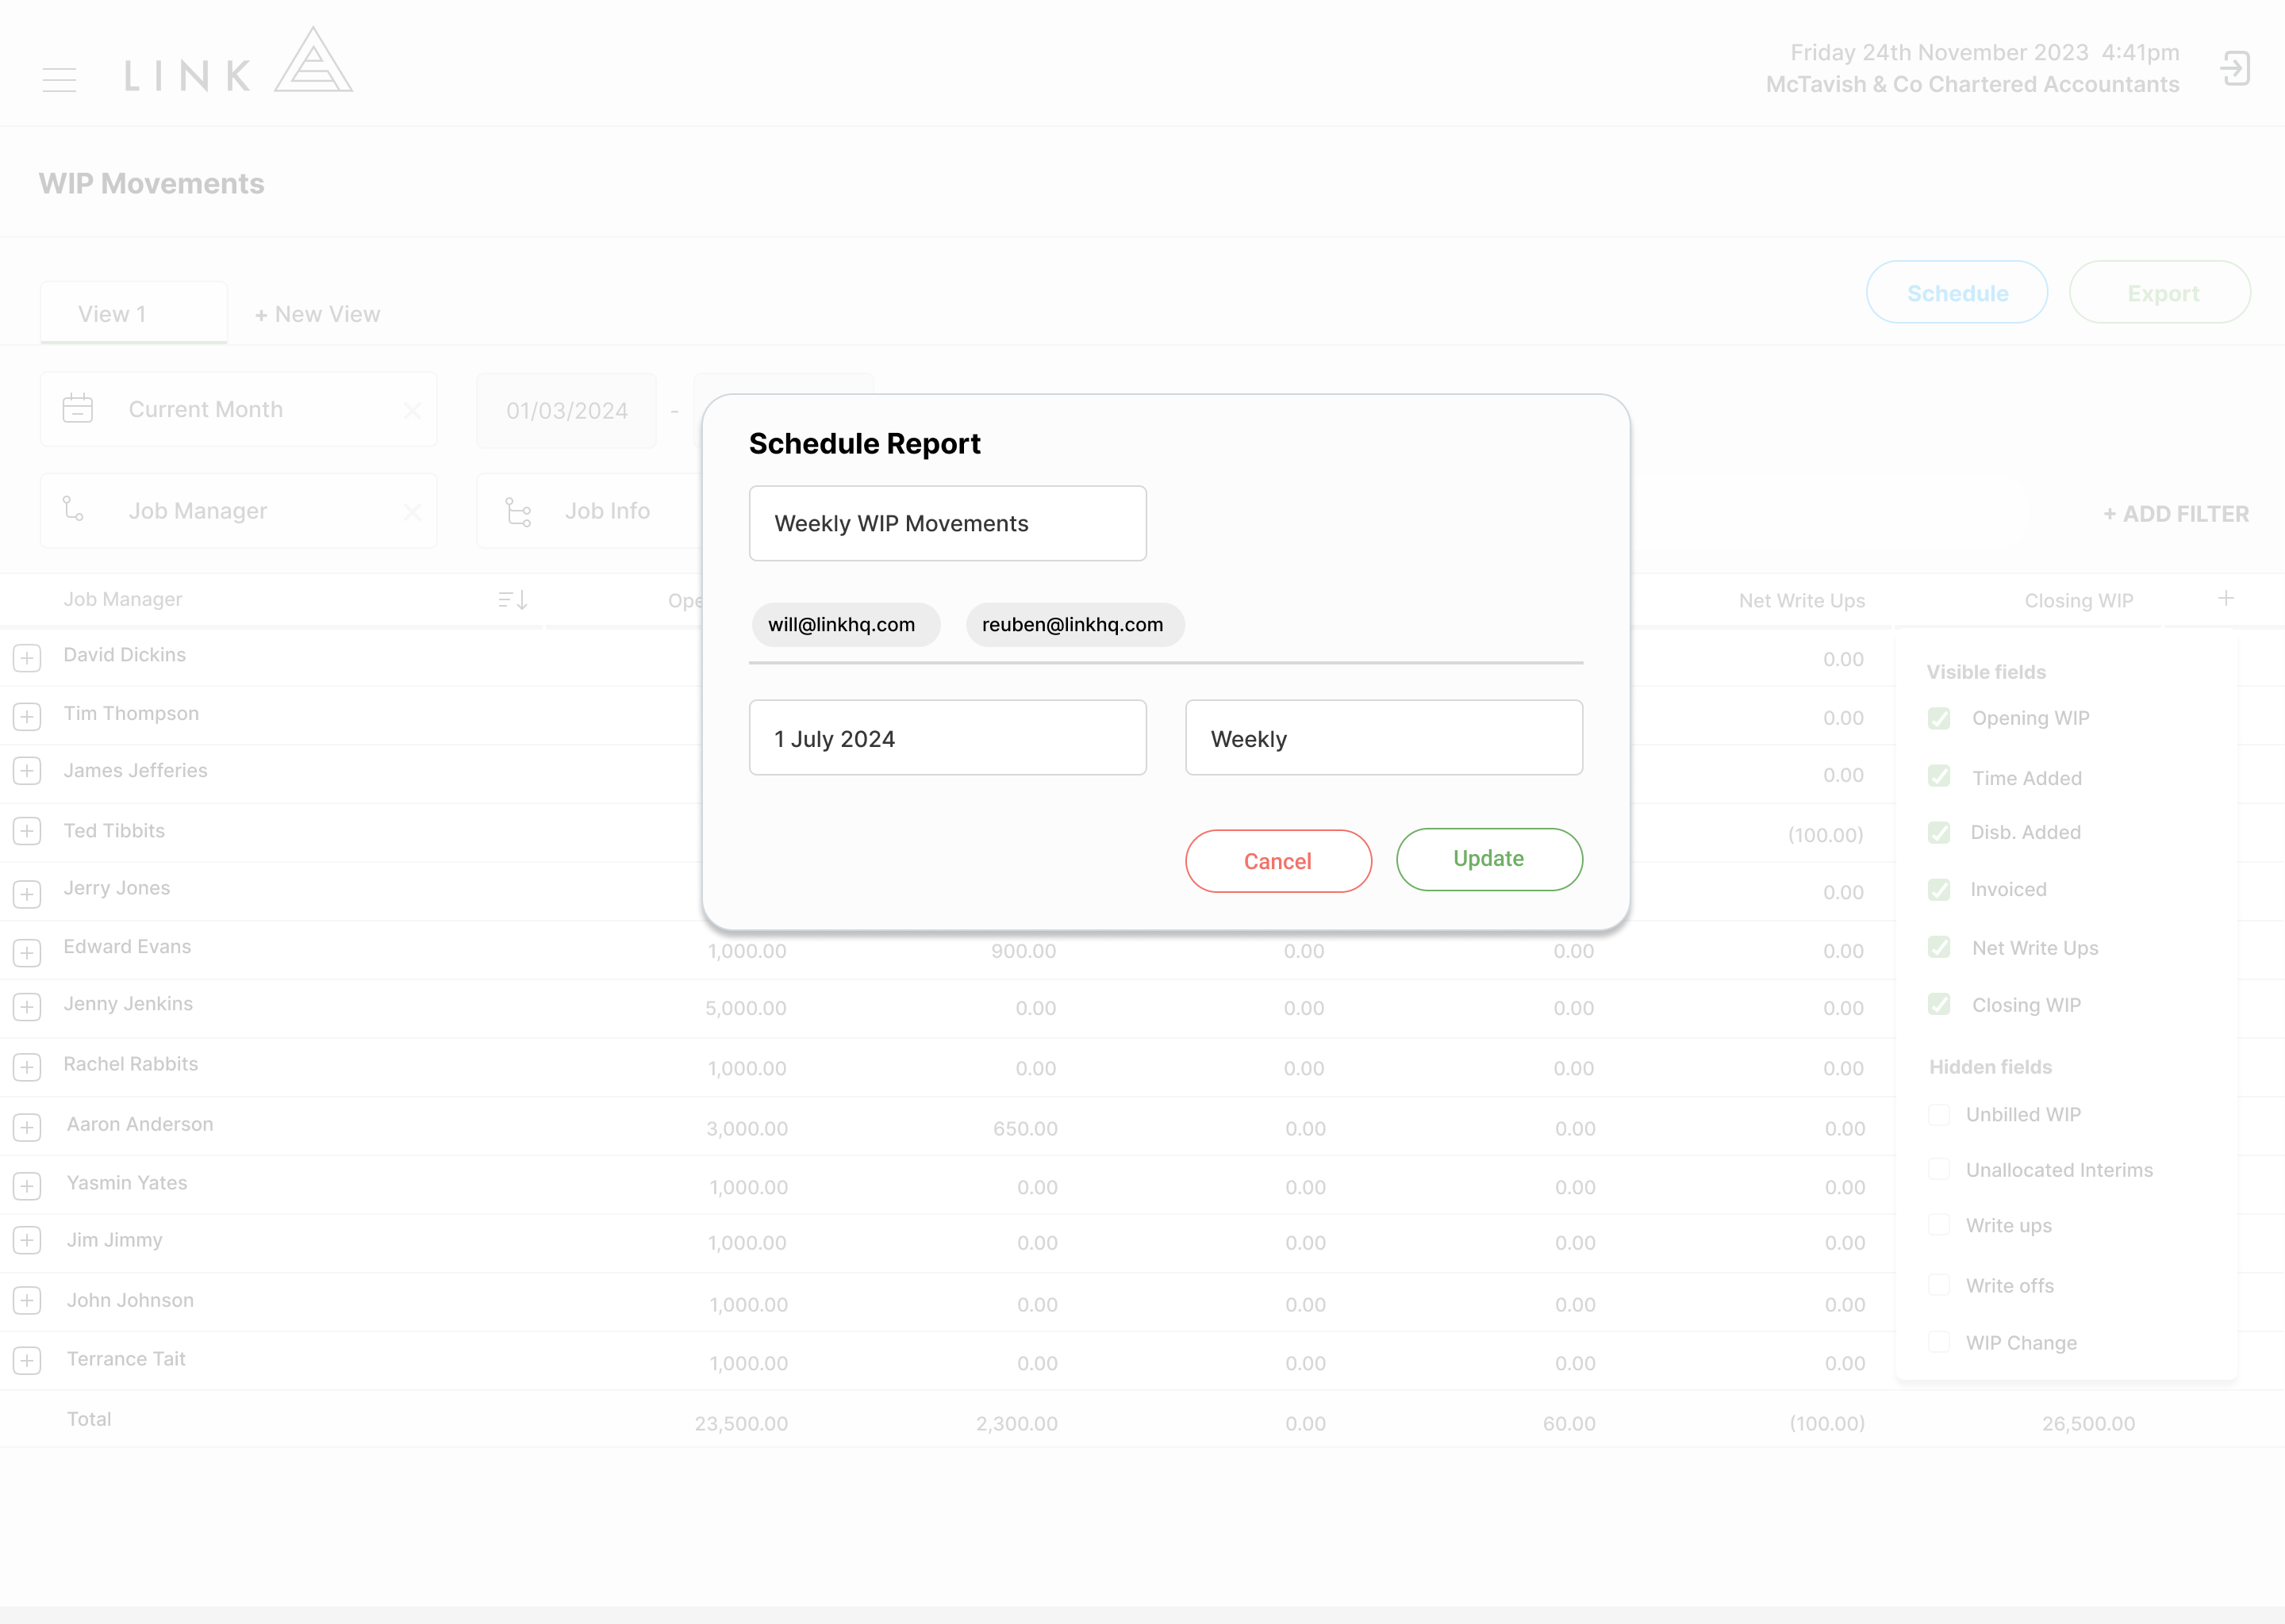The height and width of the screenshot is (1624, 2285).
Task: Remove the Current Month filter
Action: 413,410
